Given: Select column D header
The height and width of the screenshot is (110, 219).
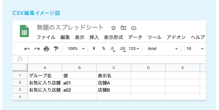Looking at the screenshot, I should [148, 68].
